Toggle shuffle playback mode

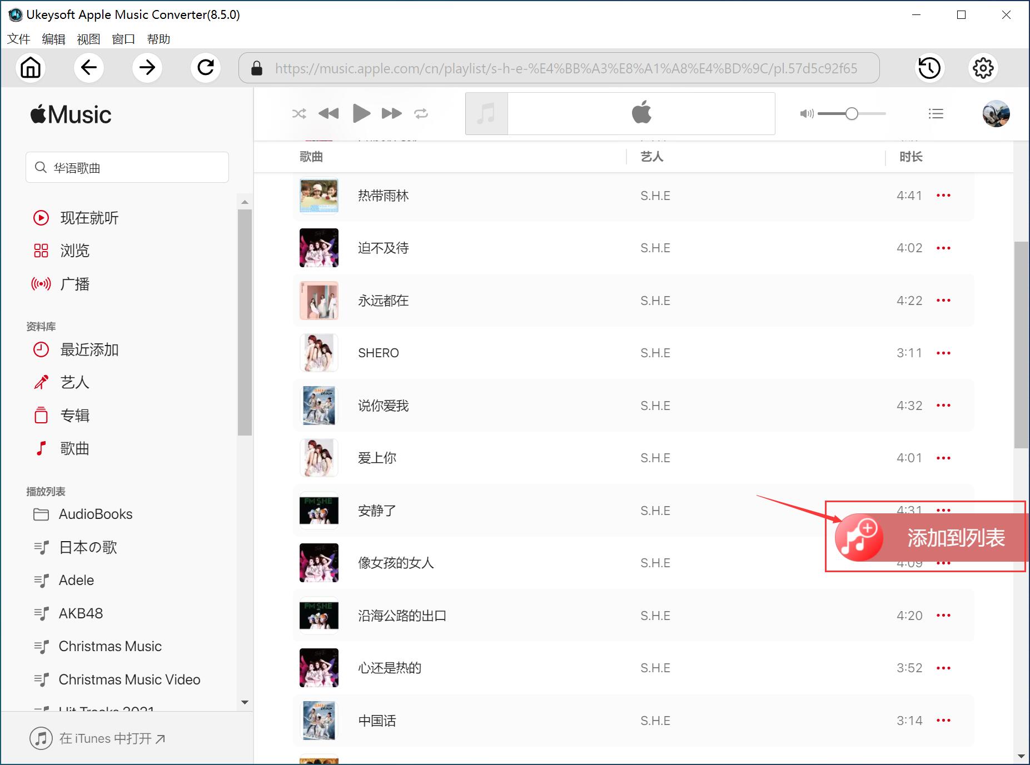299,113
